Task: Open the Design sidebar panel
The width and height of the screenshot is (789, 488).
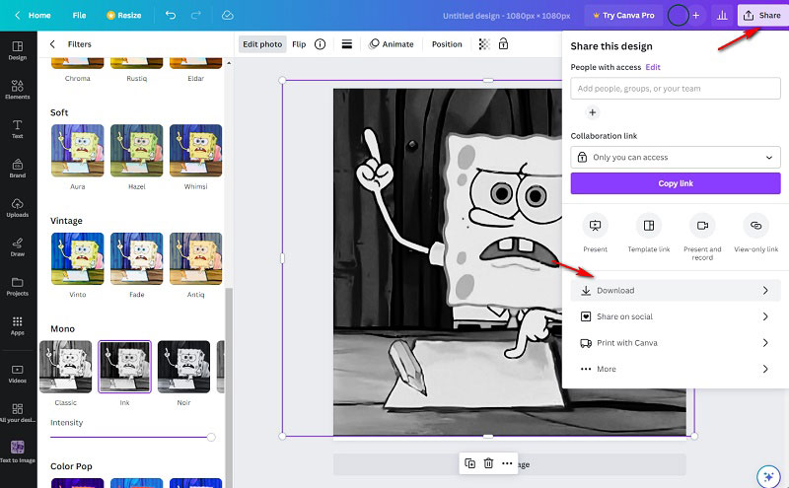Action: pyautogui.click(x=17, y=50)
